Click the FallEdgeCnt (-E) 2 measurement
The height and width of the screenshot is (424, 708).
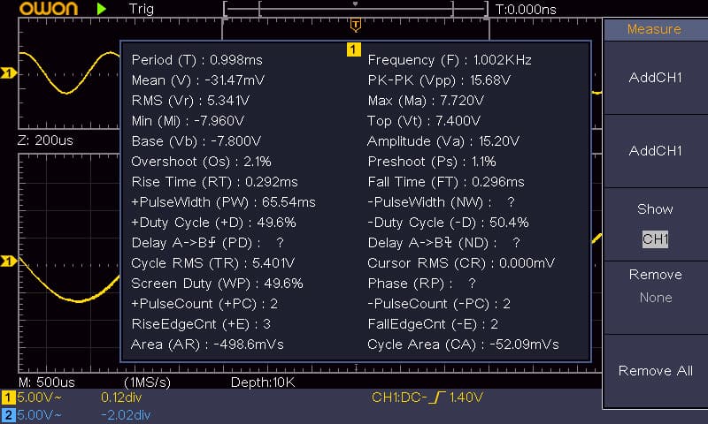433,323
